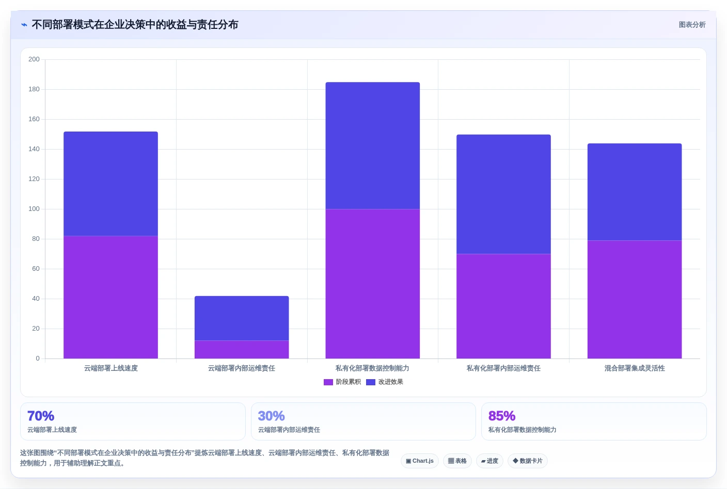Select the 表格 tag
Screen dimensions: 727x489
(x=457, y=461)
